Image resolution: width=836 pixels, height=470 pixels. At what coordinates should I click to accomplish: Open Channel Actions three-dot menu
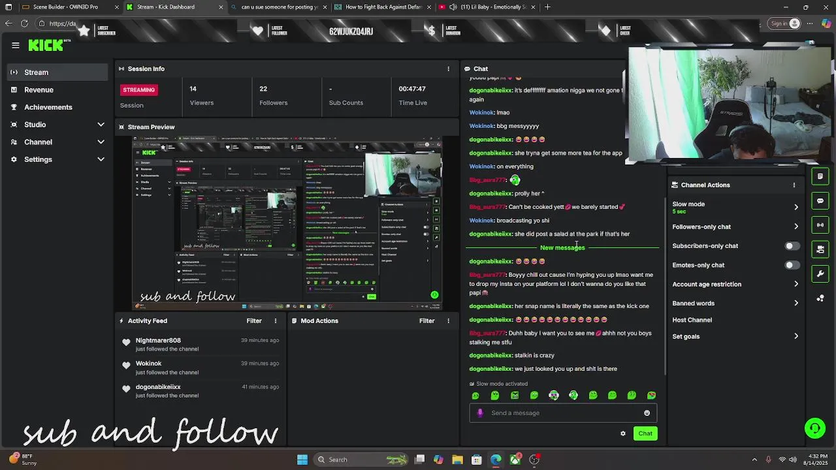click(x=794, y=185)
